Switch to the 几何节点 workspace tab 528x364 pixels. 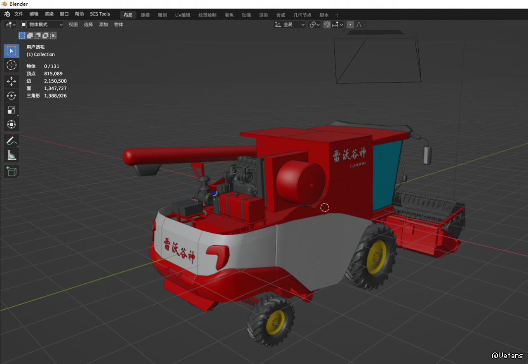coord(303,15)
